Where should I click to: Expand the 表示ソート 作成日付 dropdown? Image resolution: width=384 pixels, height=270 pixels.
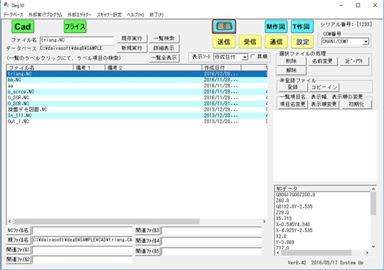coord(244,57)
